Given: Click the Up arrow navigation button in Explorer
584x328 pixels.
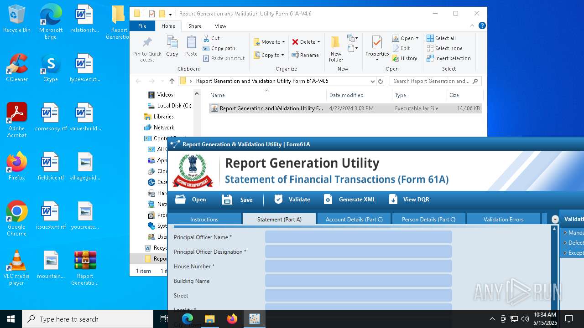Looking at the screenshot, I should click(172, 81).
